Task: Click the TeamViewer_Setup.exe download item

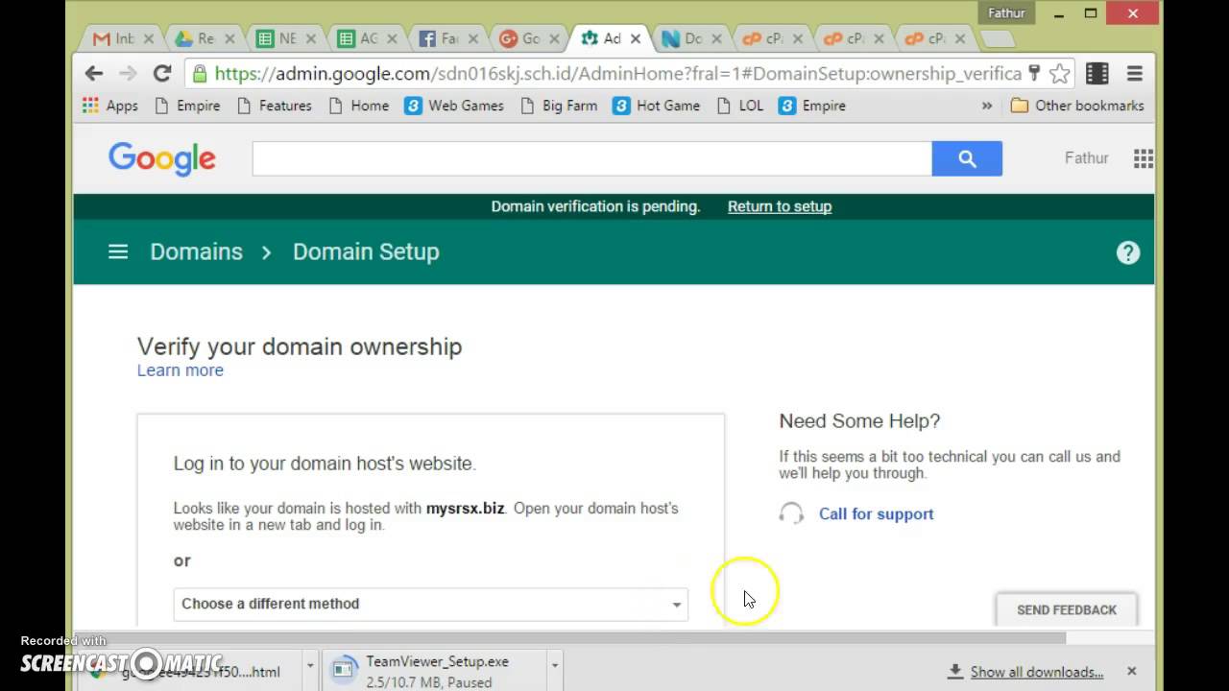Action: point(434,671)
